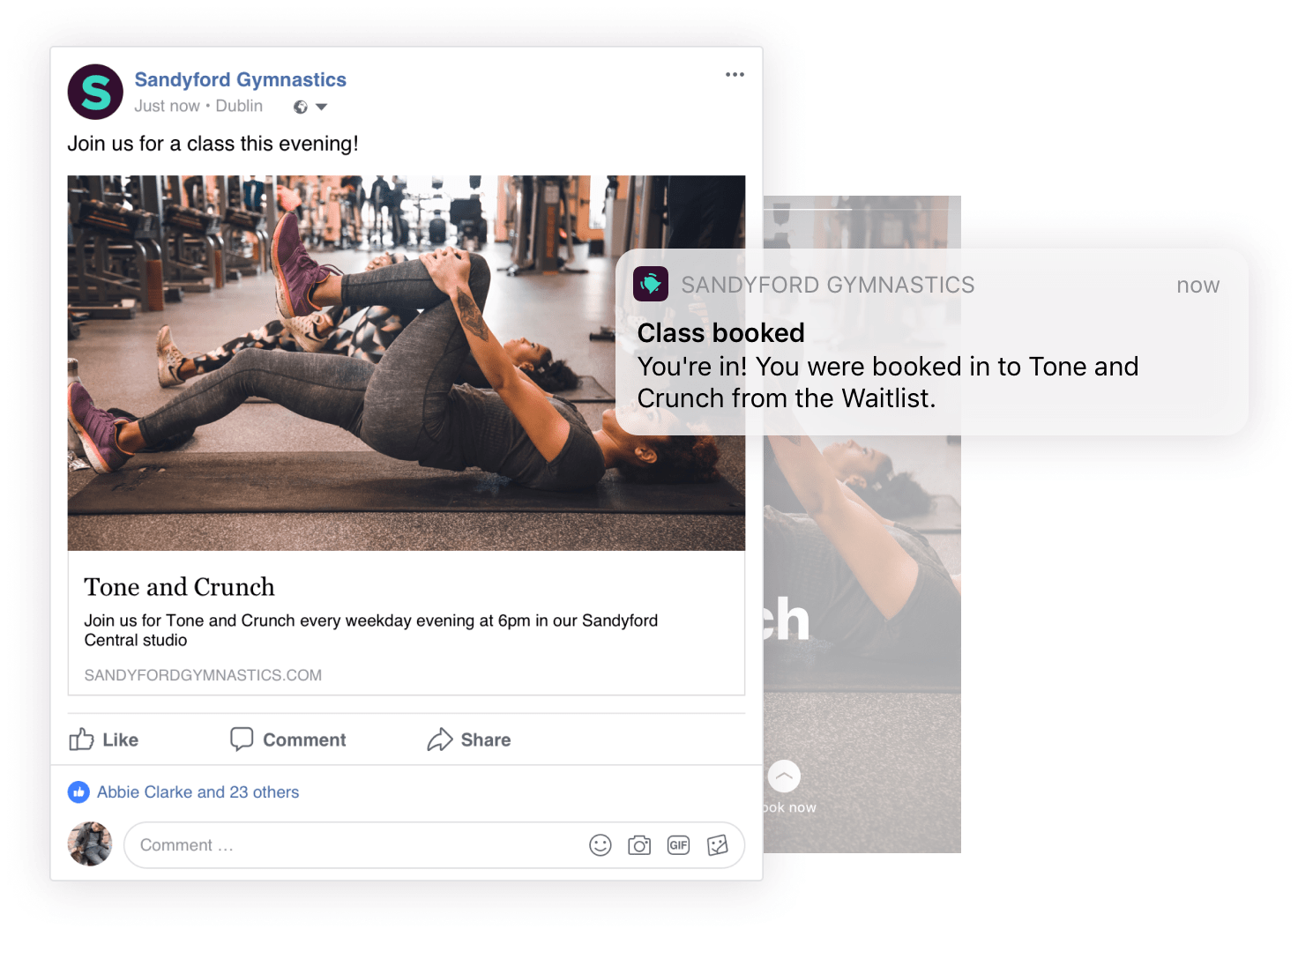Like the post with thumbs-up button

click(x=104, y=739)
